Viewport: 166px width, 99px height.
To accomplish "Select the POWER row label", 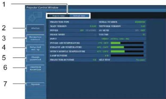I will (54, 30).
